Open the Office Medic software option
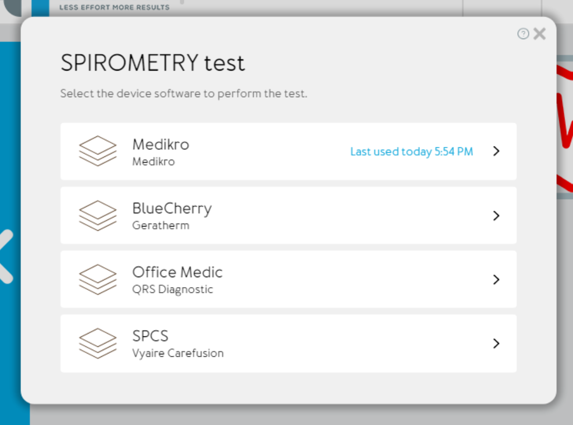This screenshot has width=573, height=425. point(288,280)
